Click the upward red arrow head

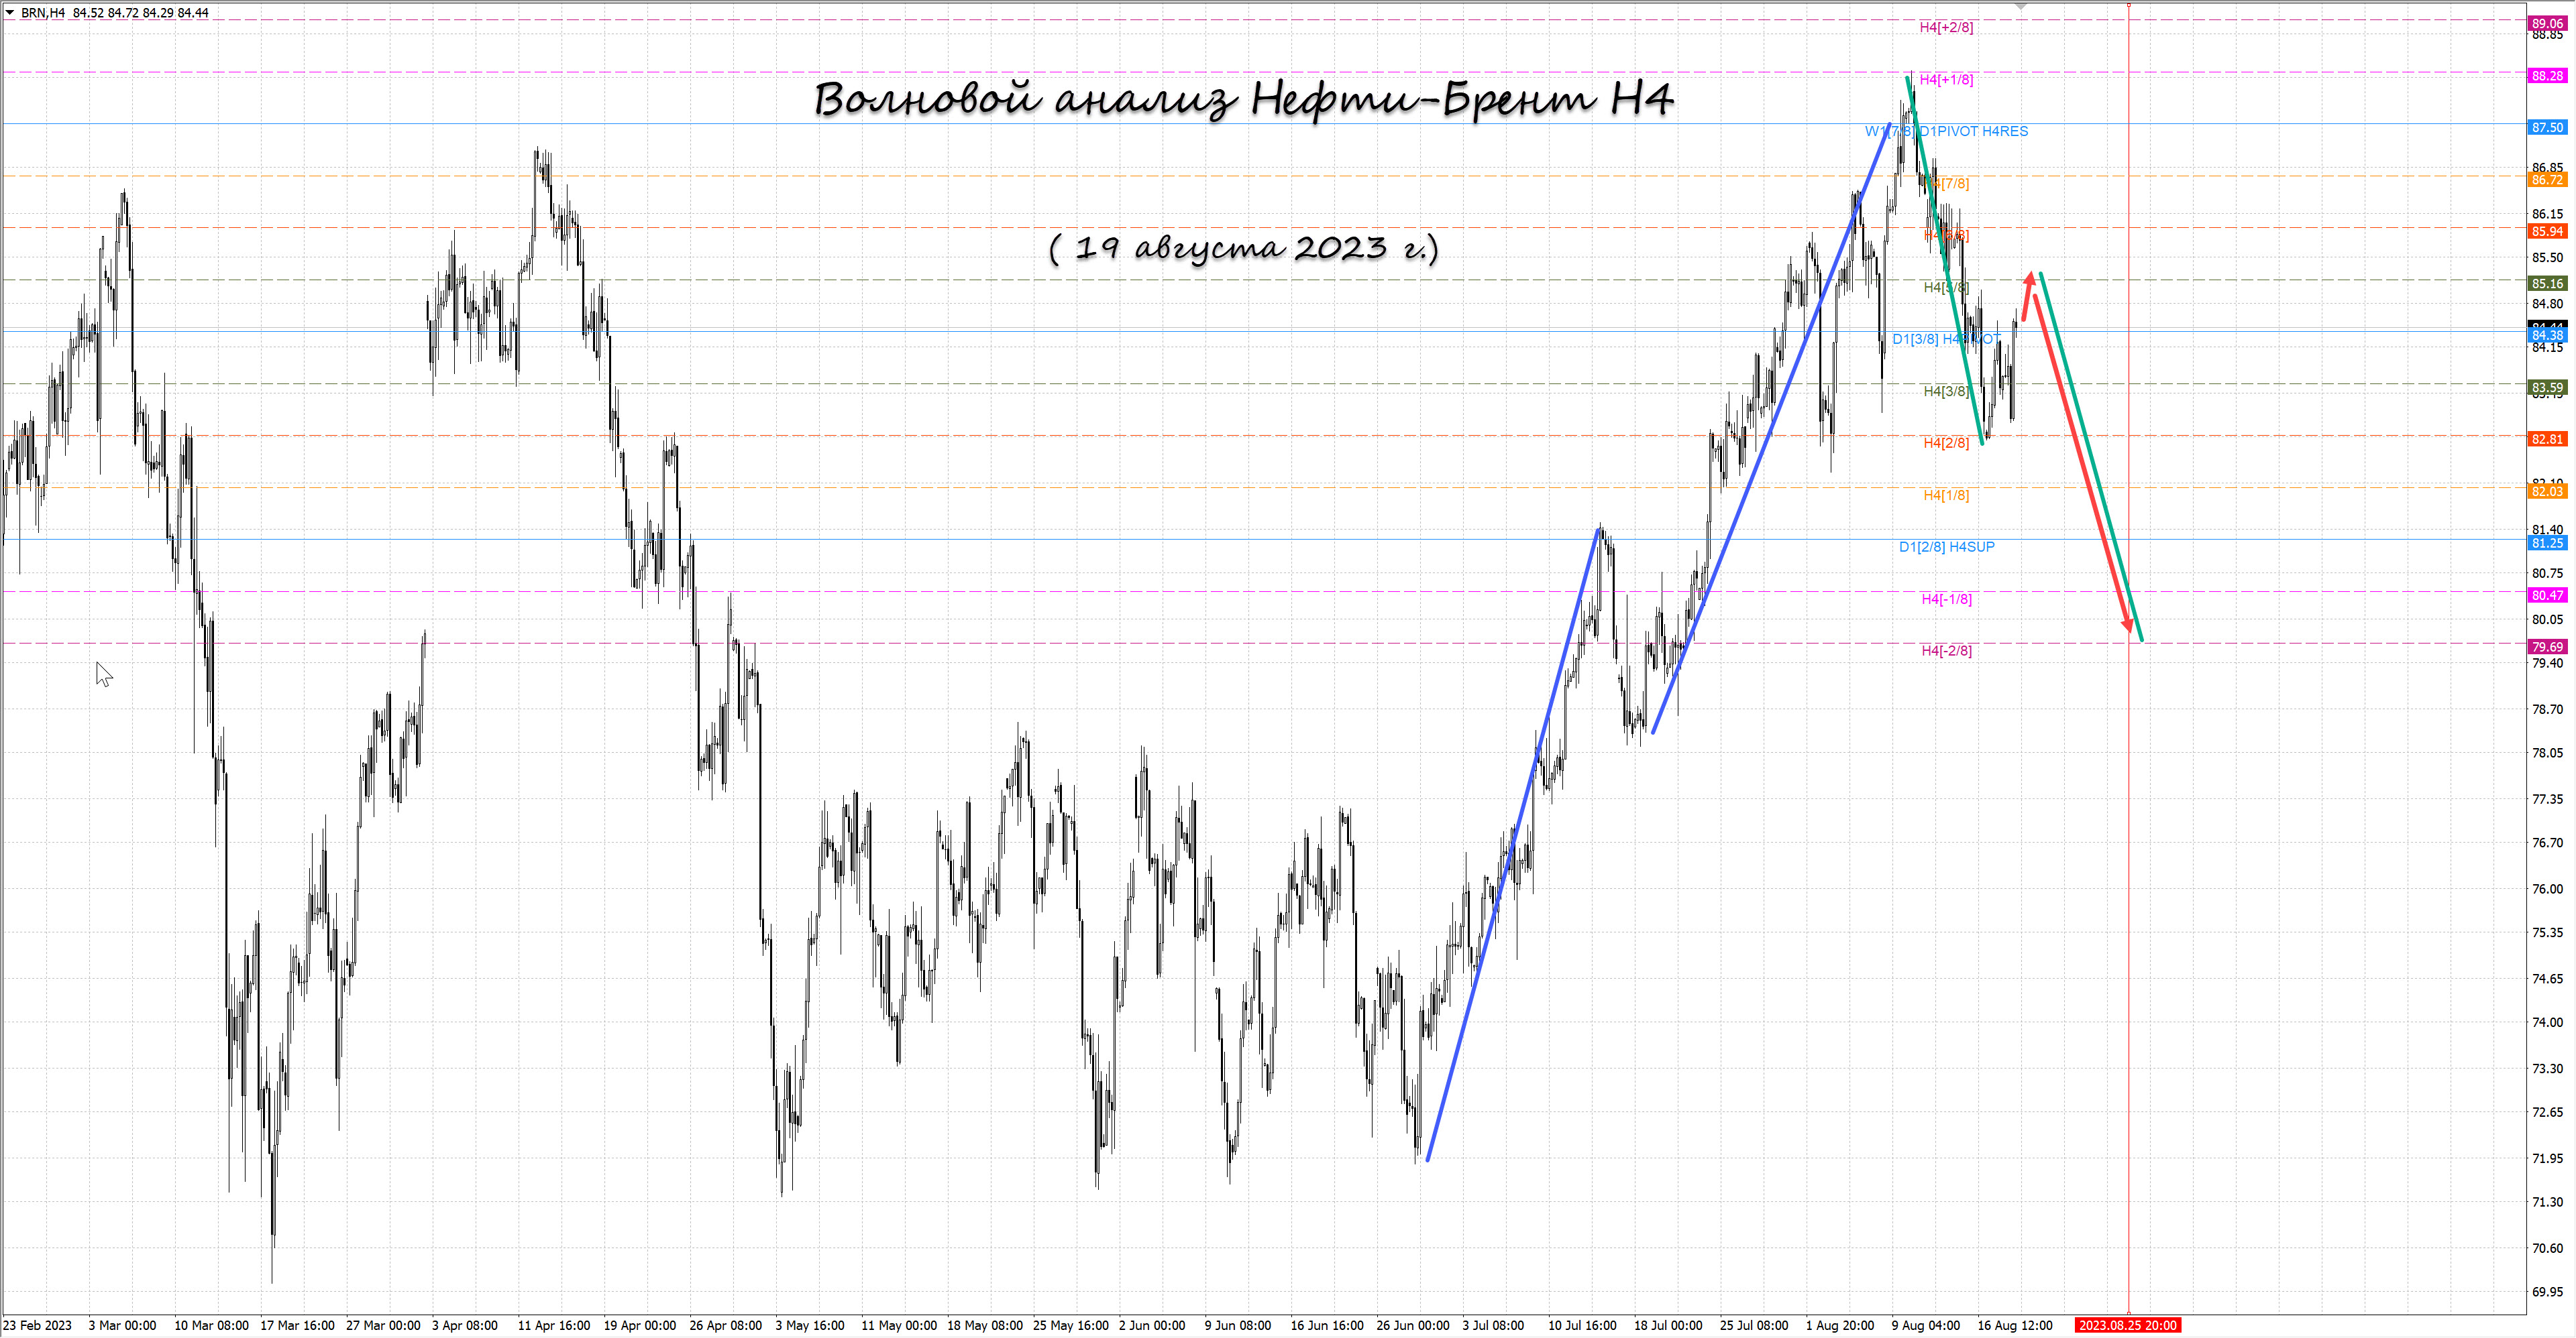click(2030, 278)
